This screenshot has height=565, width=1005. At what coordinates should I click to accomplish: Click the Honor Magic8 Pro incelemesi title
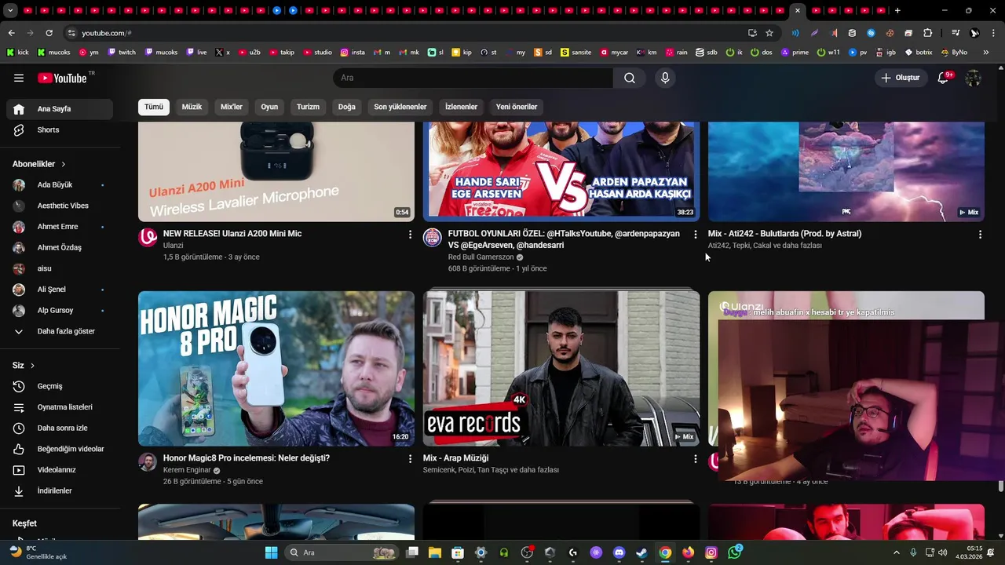pyautogui.click(x=247, y=458)
